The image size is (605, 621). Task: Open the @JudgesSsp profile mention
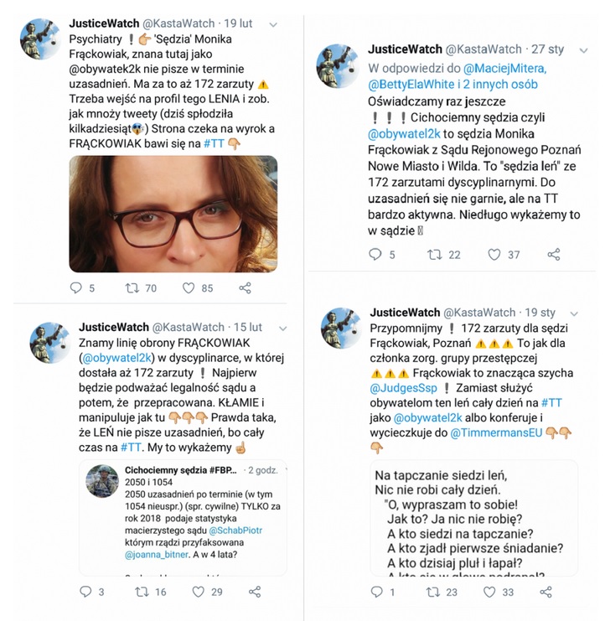pos(403,388)
